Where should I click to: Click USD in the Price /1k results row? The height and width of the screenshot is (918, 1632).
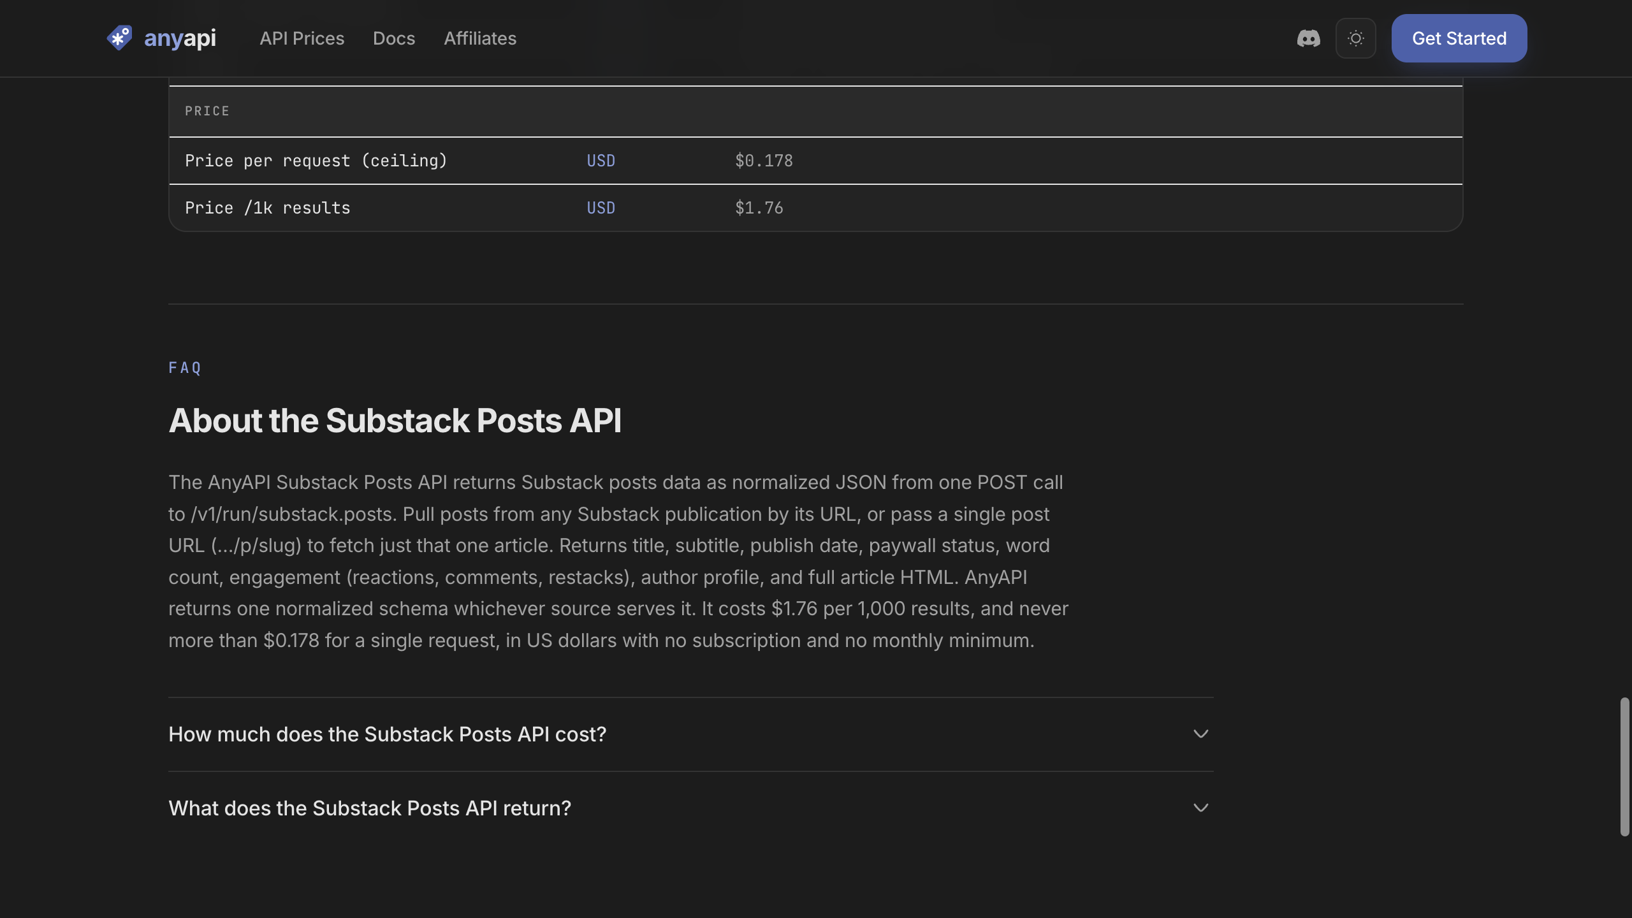(601, 208)
